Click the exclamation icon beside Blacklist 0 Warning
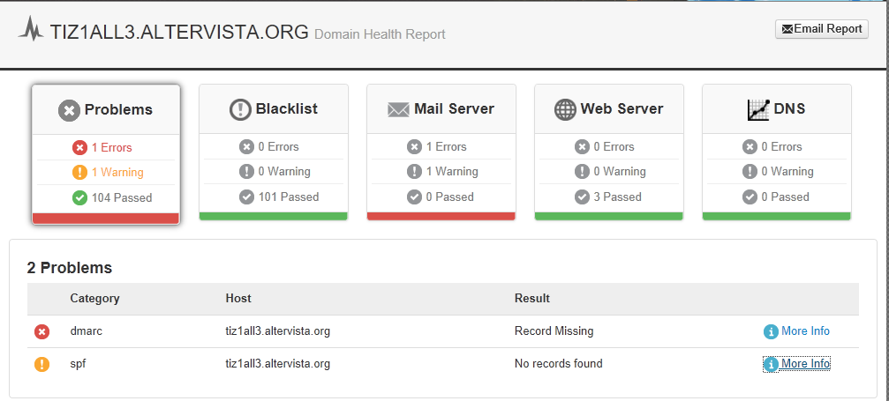Image resolution: width=889 pixels, height=401 pixels. [246, 172]
